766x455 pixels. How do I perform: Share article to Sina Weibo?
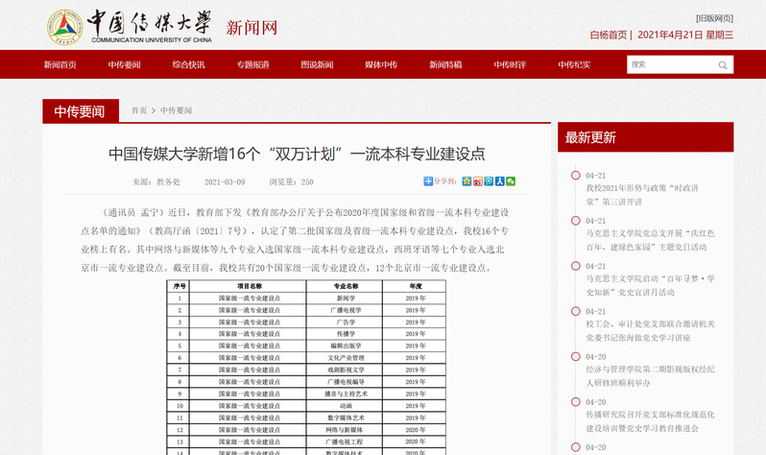click(x=478, y=180)
